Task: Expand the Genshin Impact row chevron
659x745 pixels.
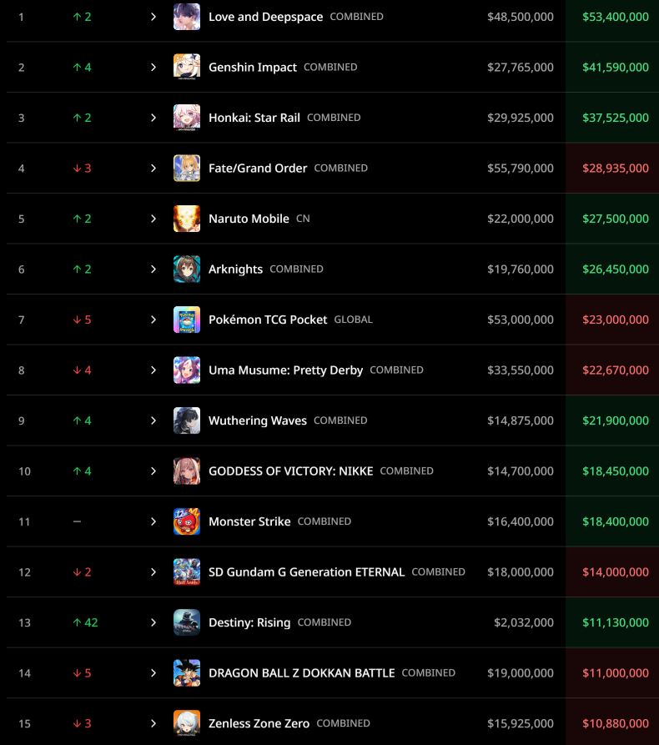Action: (153, 67)
